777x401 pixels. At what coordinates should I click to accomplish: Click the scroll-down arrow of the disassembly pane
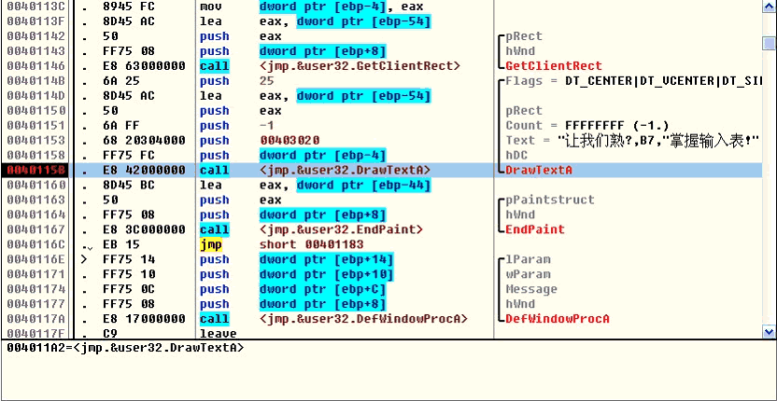click(769, 331)
